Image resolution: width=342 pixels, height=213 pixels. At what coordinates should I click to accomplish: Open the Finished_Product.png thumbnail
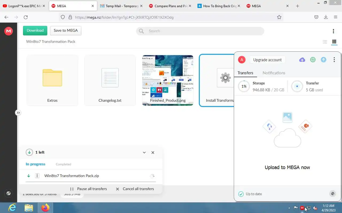(x=168, y=80)
